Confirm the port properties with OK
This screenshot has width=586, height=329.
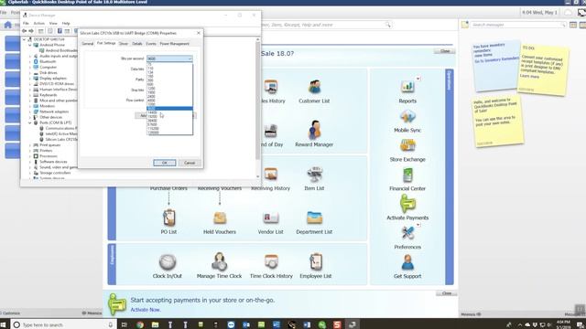[x=165, y=163]
